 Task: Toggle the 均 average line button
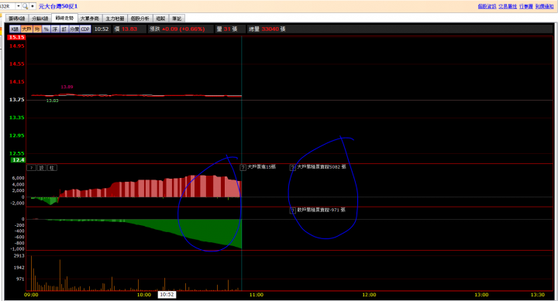click(37, 29)
